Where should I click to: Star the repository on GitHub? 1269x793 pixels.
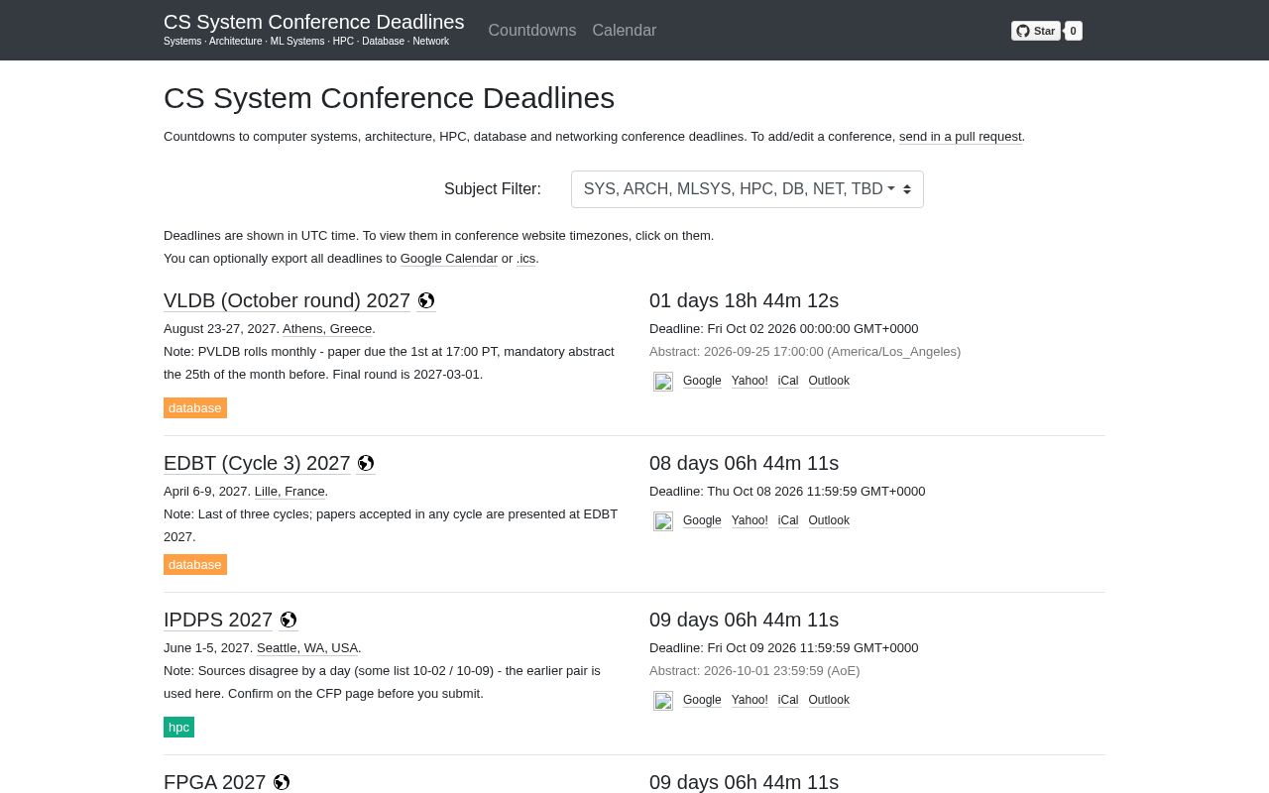[x=1036, y=31]
